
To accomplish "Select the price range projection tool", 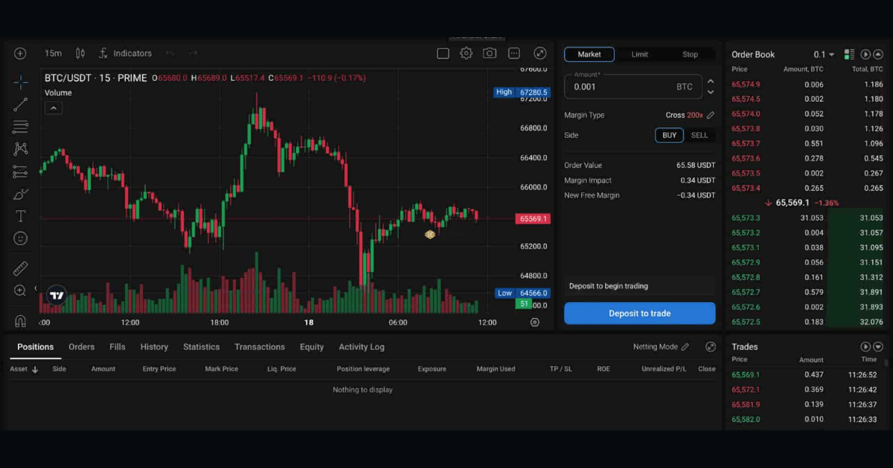I will click(x=21, y=172).
